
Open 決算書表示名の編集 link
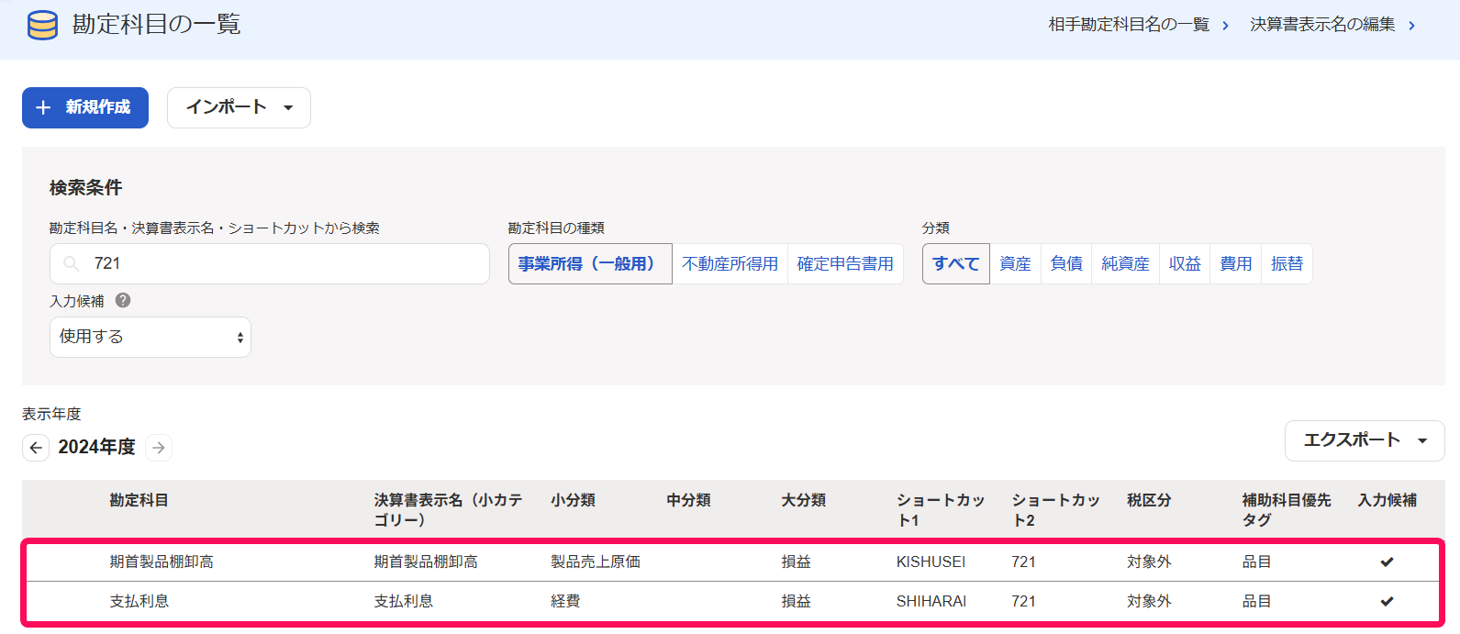click(x=1322, y=25)
